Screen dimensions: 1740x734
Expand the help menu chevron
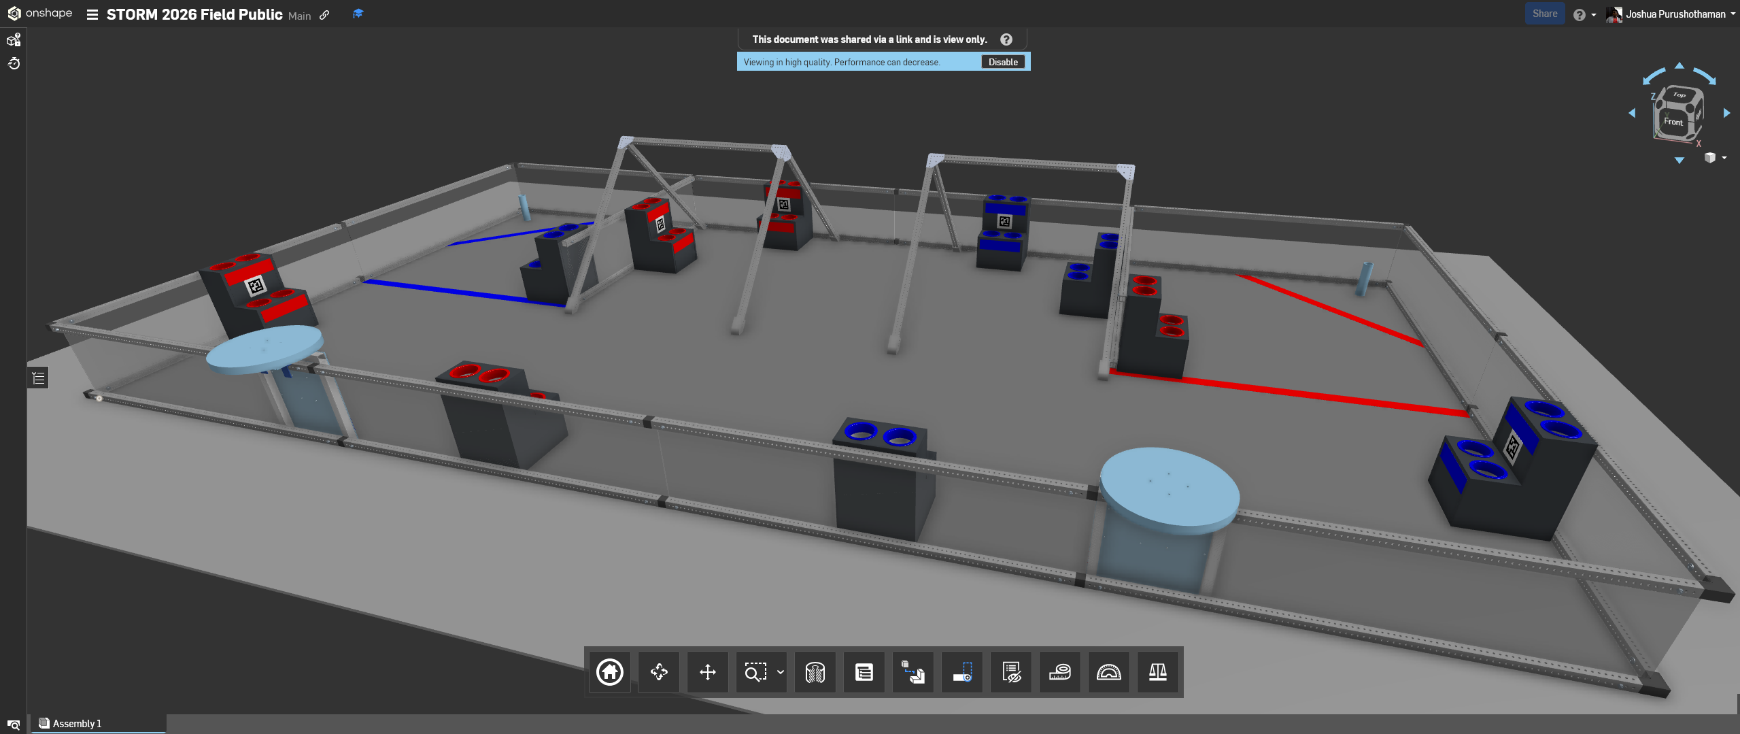pos(1594,14)
